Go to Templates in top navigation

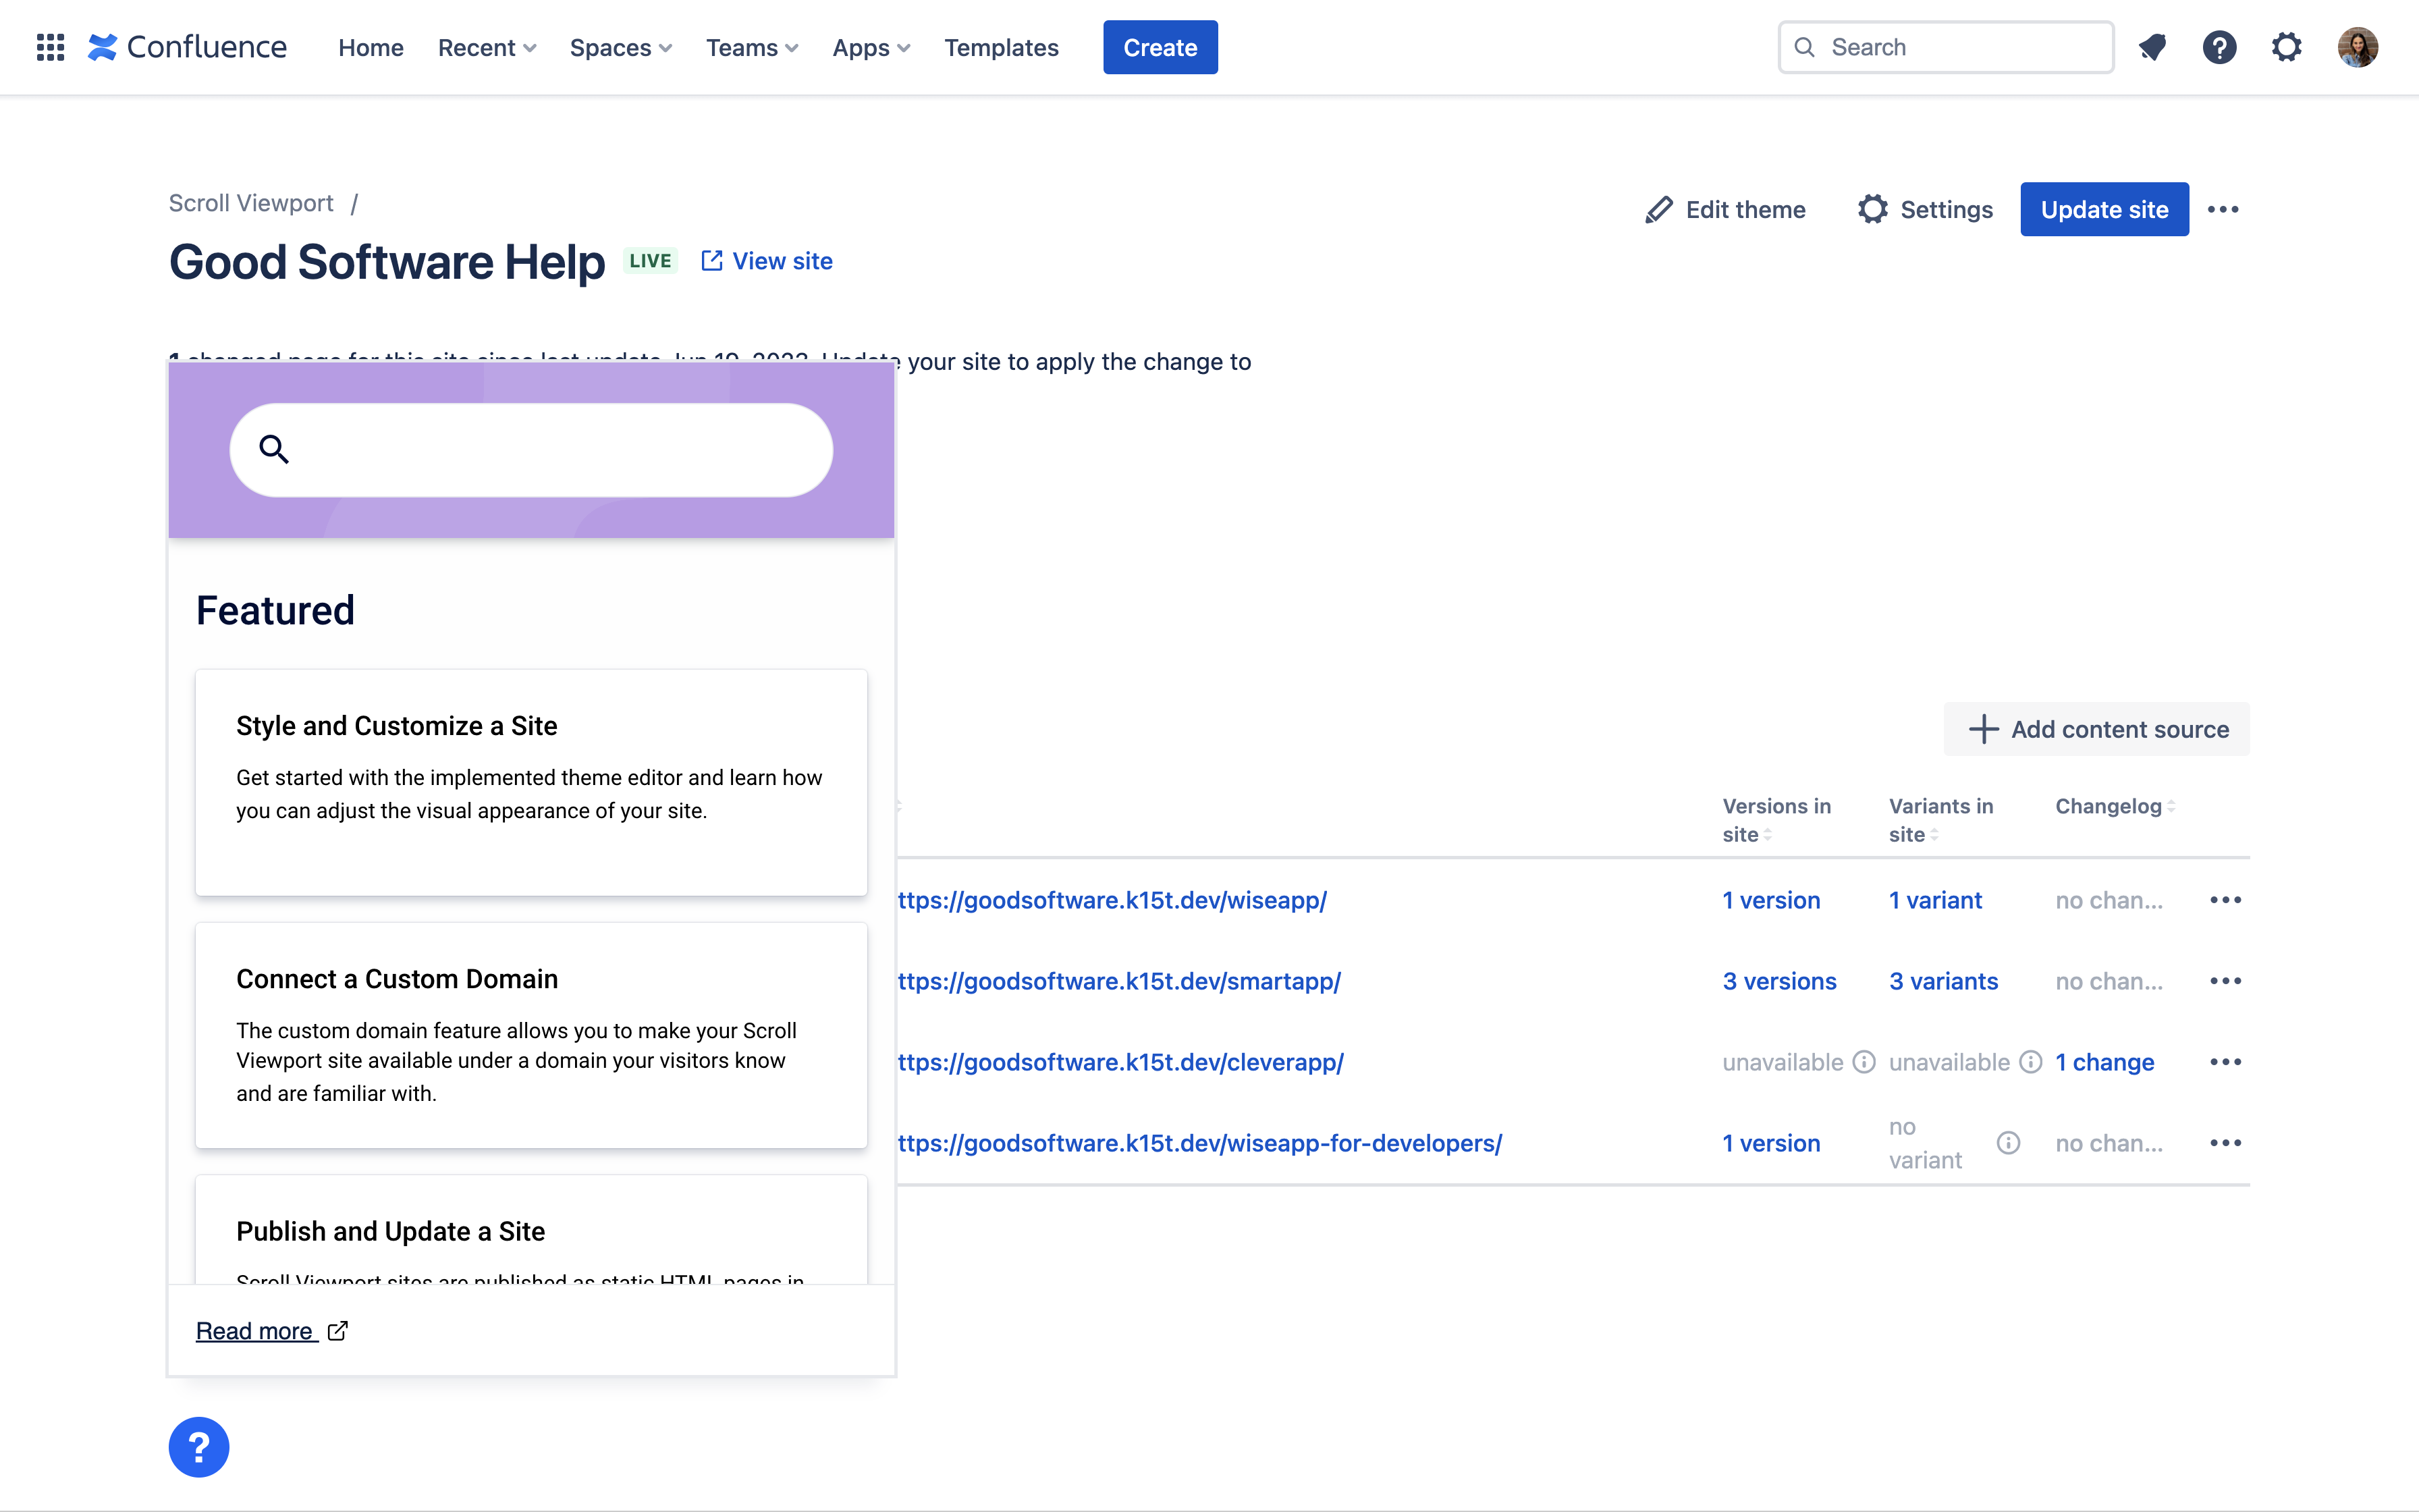point(1000,47)
